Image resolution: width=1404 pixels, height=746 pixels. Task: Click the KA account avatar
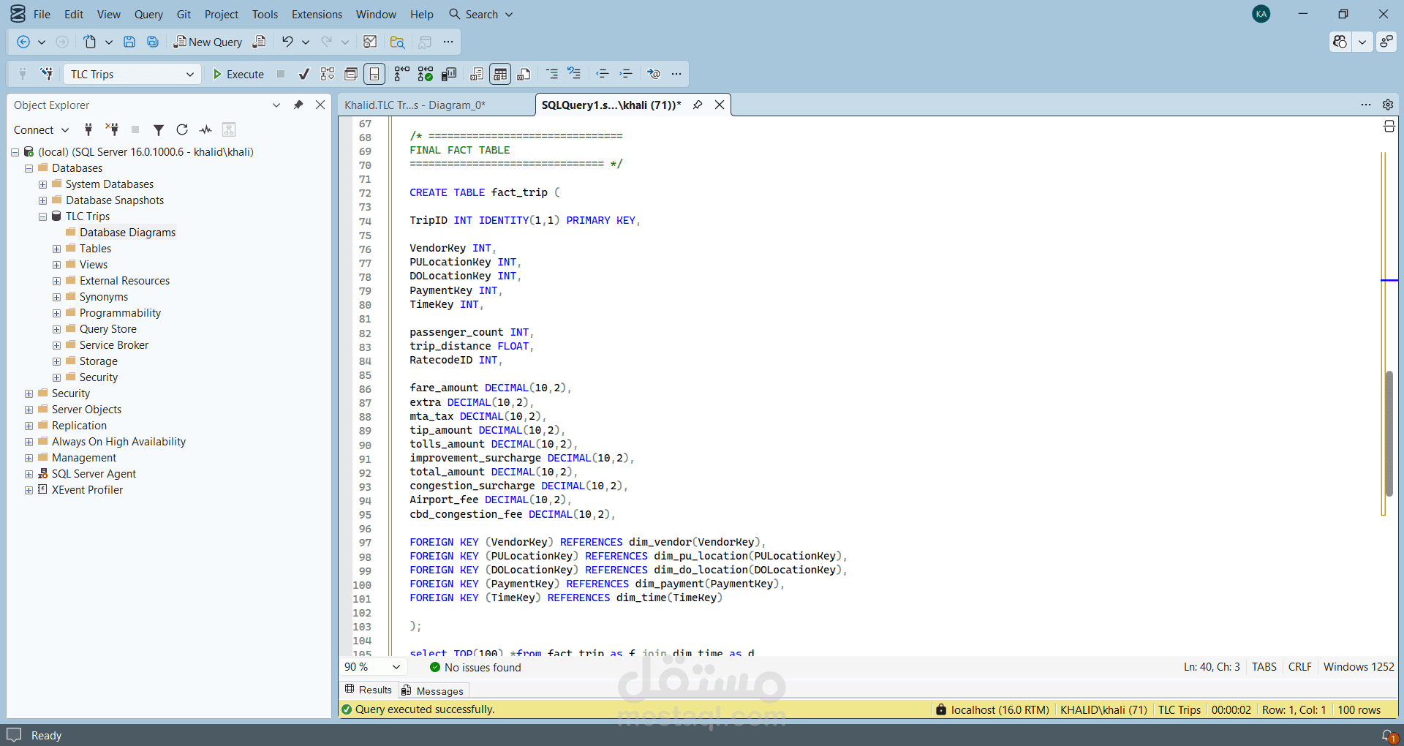[x=1261, y=14]
